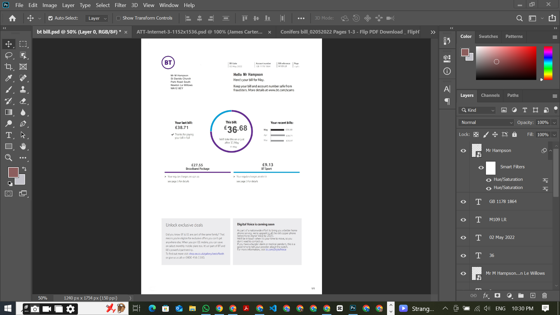Select the first Hue/Saturation smart filter
The image size is (560, 315).
(x=508, y=179)
